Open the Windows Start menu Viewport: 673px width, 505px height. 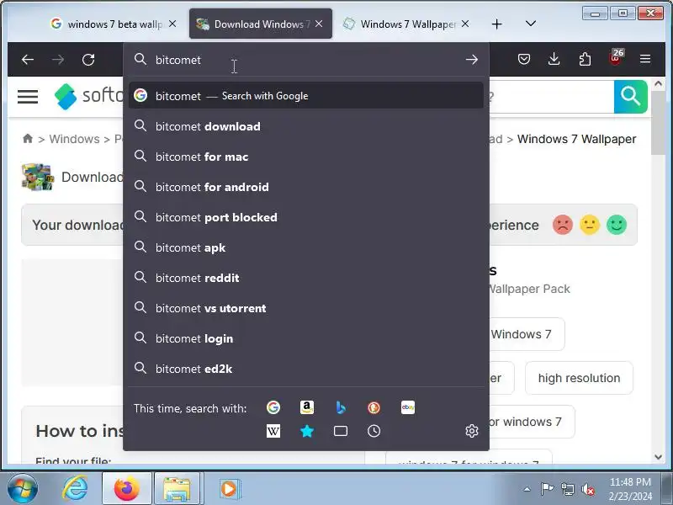(x=22, y=489)
